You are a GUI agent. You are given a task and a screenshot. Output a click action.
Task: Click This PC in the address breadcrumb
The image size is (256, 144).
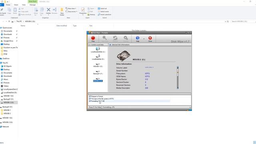tap(19, 21)
